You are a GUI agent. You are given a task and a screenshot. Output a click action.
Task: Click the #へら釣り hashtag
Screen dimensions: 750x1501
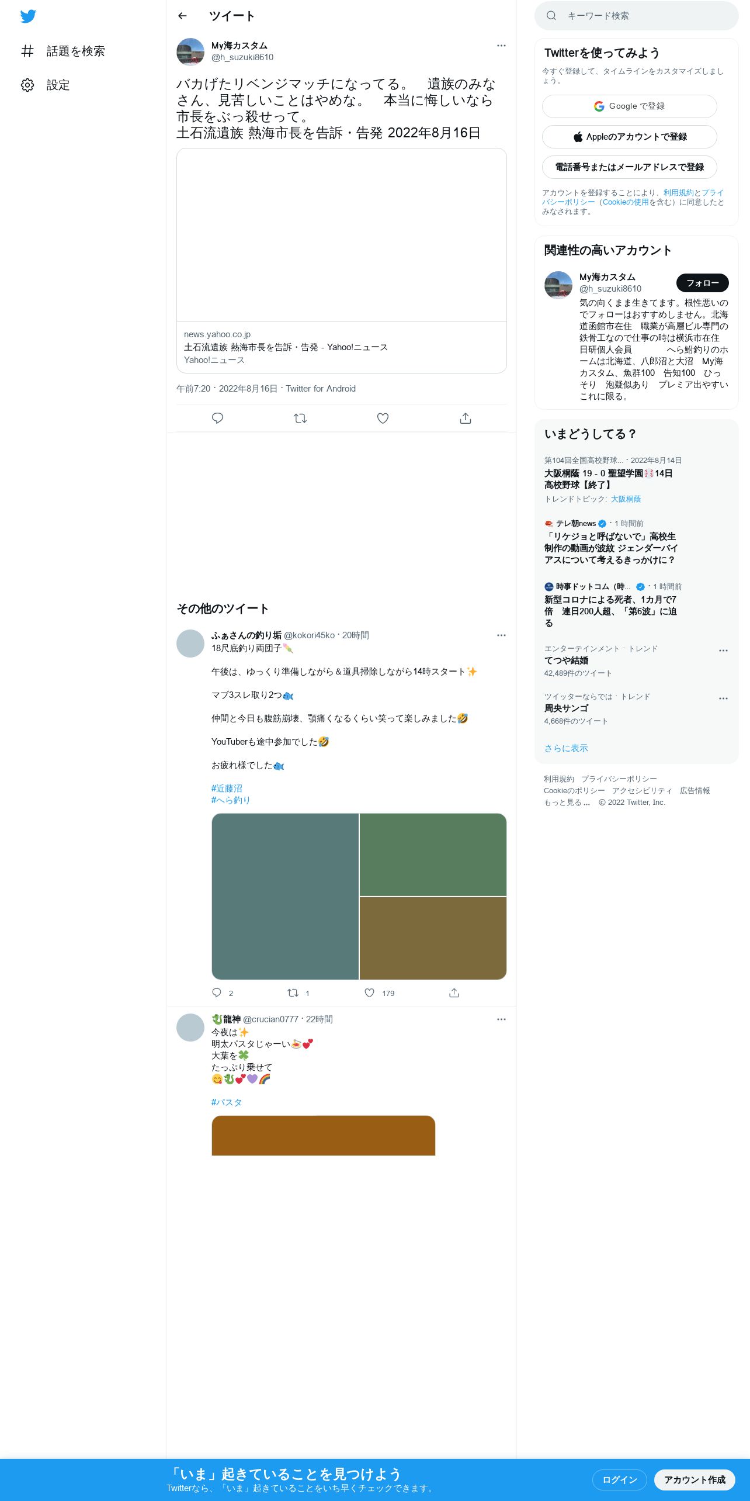click(x=231, y=800)
